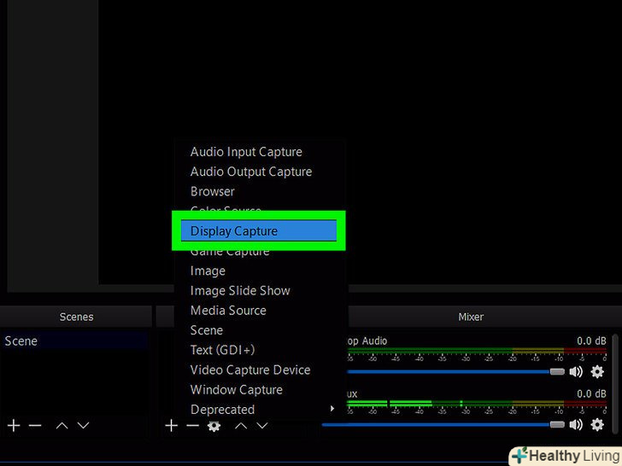Move source down in Sources list
This screenshot has height=466, width=622.
[262, 426]
